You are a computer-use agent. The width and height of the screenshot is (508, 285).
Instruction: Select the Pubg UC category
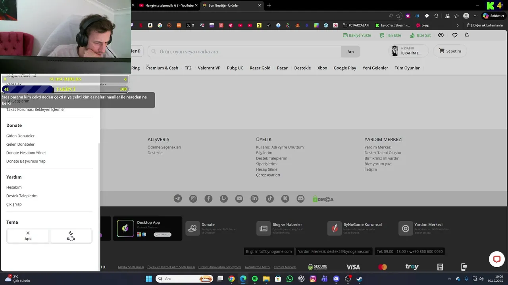tap(235, 68)
